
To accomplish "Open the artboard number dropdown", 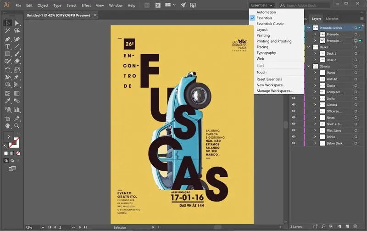I will pos(73,227).
